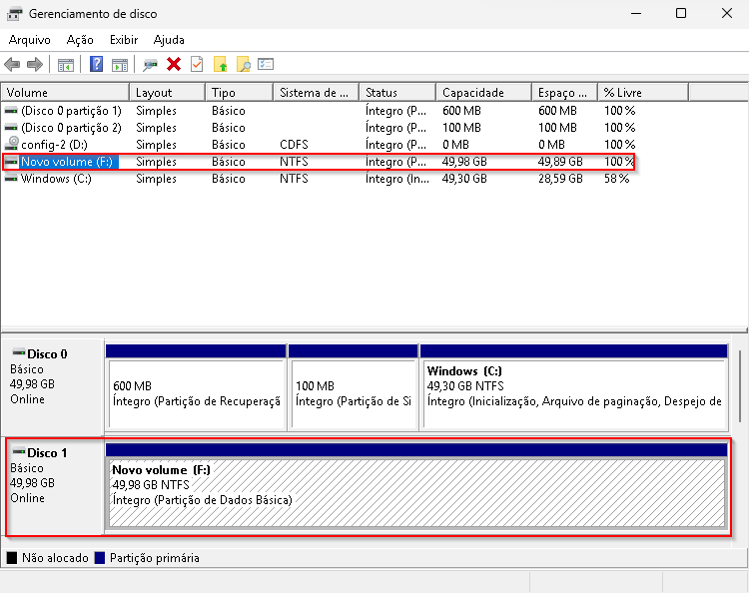This screenshot has width=749, height=593.
Task: Click the Back arrow in the toolbar
Action: pyautogui.click(x=12, y=65)
